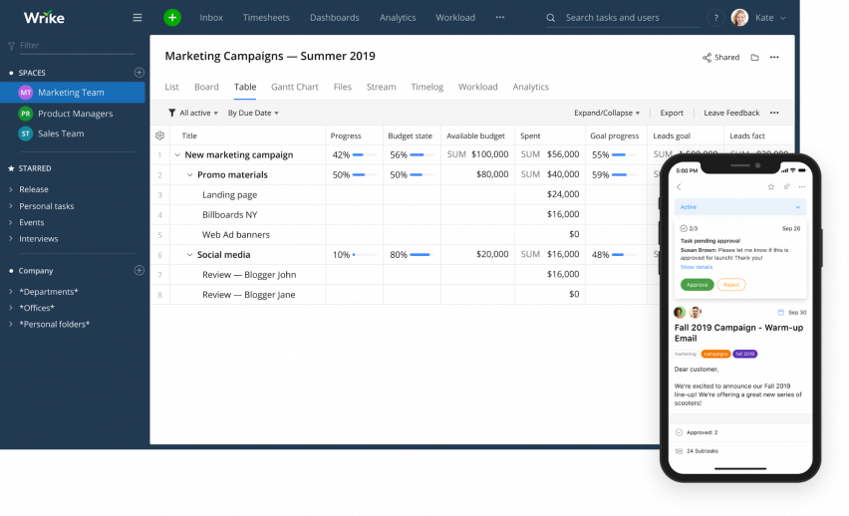
Task: Click the top navigation more dots
Action: click(500, 17)
